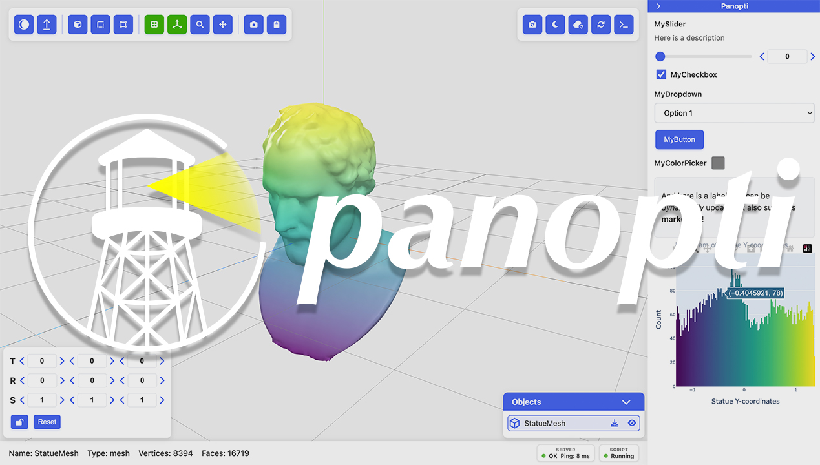Viewport: 820px width, 465px height.
Task: Click the Reset transform button
Action: click(47, 422)
